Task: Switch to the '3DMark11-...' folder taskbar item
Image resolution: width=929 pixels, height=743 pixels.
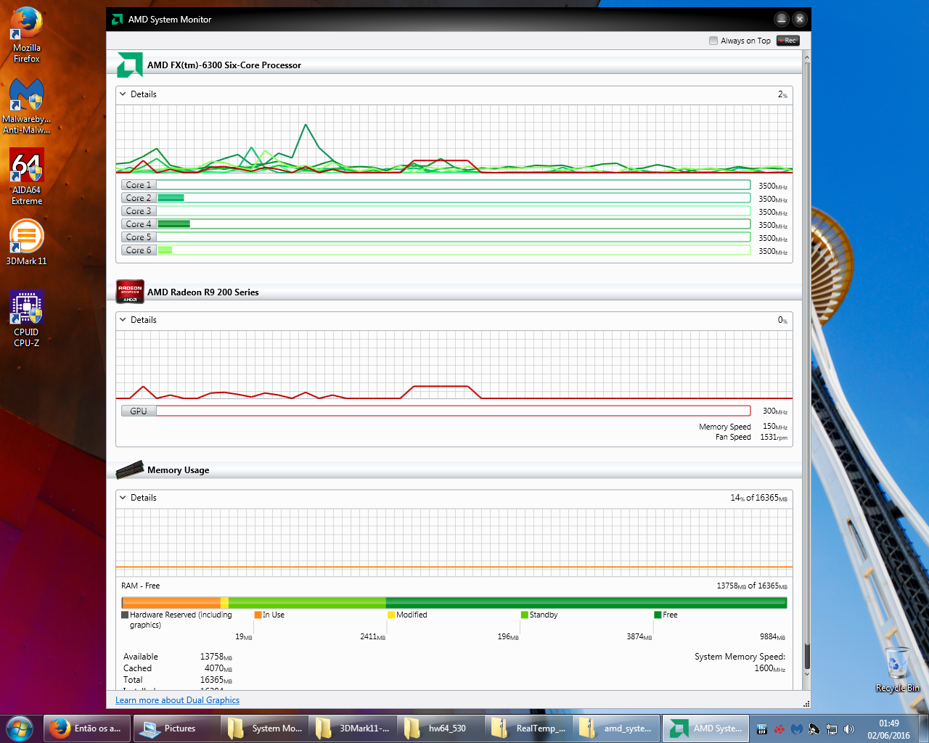Action: (x=353, y=728)
